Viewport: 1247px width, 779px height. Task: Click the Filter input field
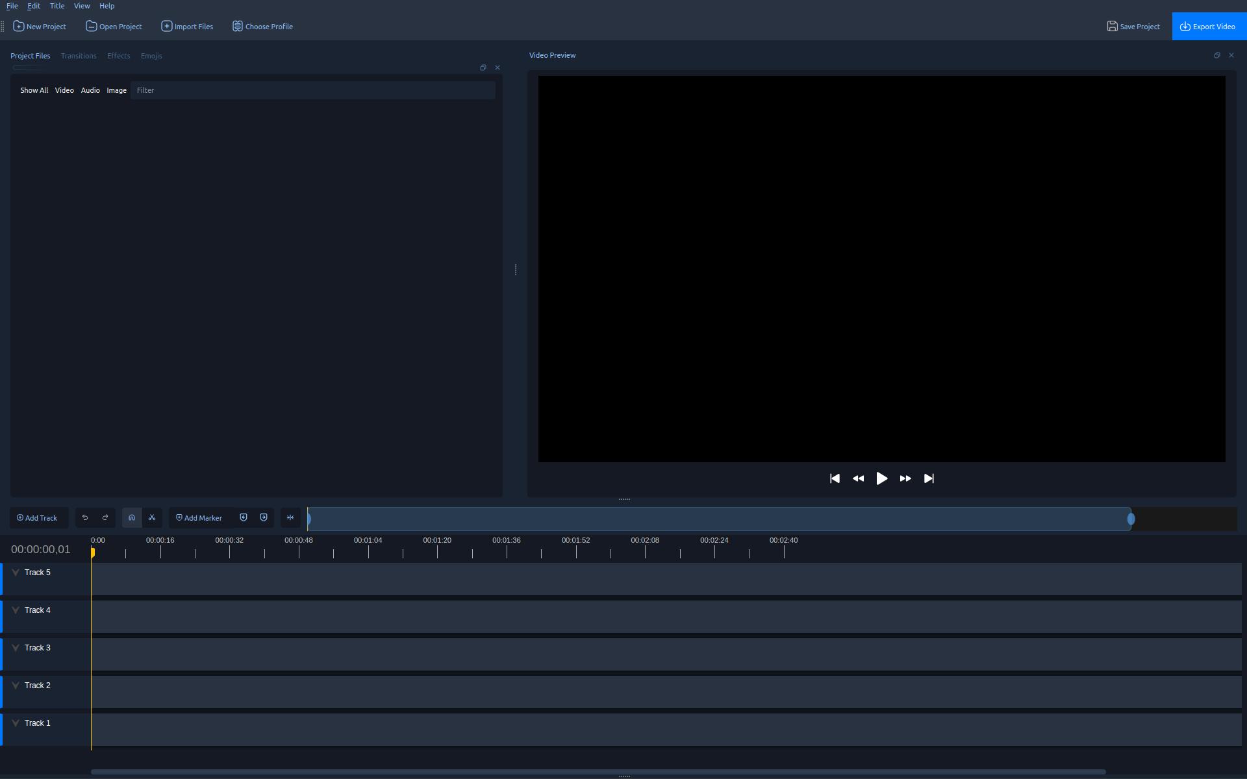(312, 90)
